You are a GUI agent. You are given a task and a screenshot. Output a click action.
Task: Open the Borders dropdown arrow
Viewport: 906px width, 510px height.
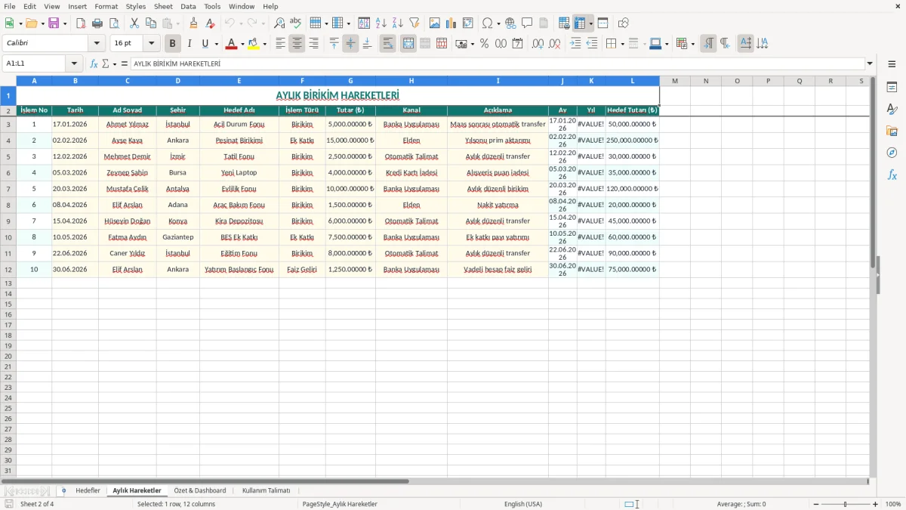[x=622, y=44]
